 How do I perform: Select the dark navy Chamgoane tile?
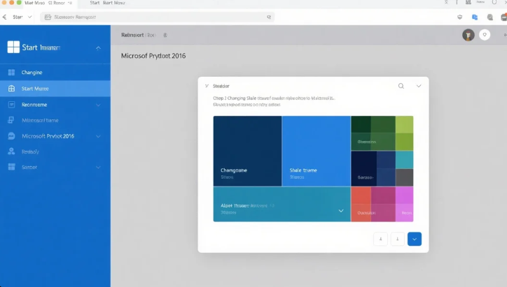[x=247, y=151]
